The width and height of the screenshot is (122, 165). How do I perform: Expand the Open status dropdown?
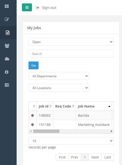pos(71,42)
